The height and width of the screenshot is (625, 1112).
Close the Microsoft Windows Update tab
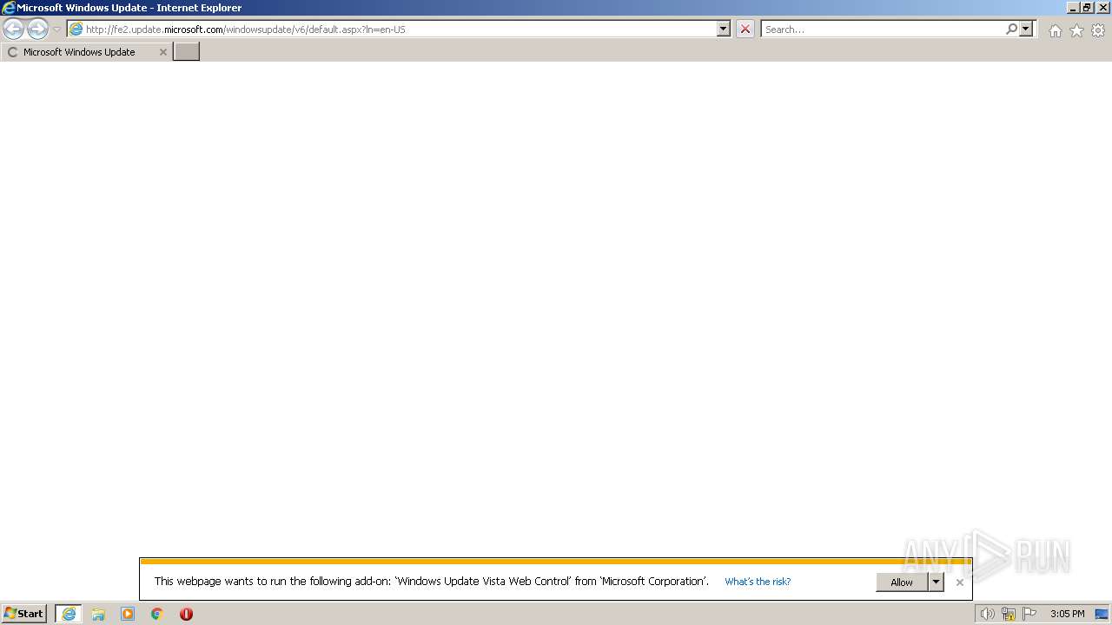coord(162,52)
